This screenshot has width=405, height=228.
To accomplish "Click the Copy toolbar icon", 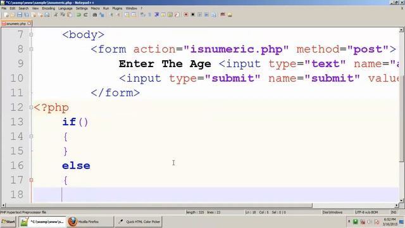I will 63,15.
